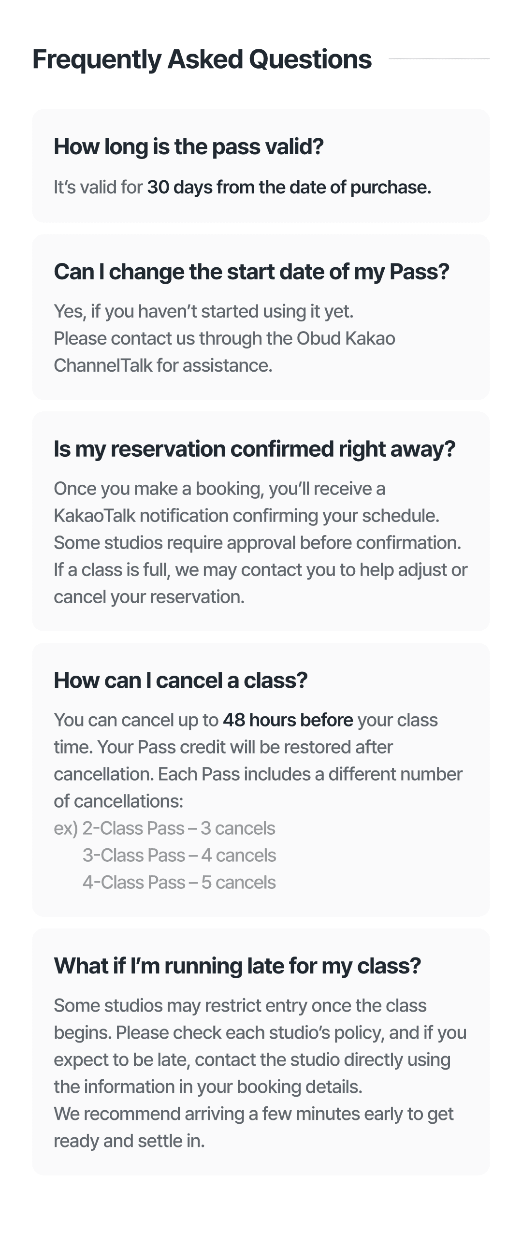The image size is (522, 1247).
Task: Click the divider line beside the page title
Action: tap(439, 59)
